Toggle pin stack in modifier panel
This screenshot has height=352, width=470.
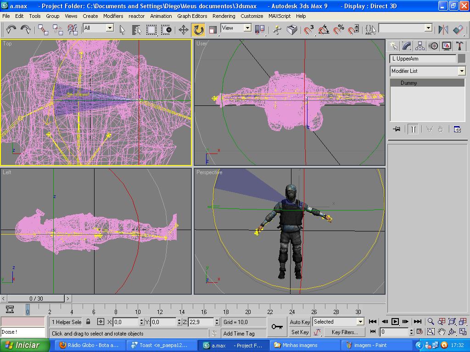[397, 129]
